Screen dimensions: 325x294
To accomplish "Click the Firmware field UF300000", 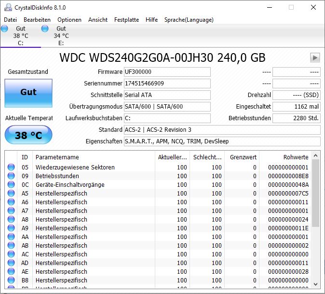I will coord(167,72).
